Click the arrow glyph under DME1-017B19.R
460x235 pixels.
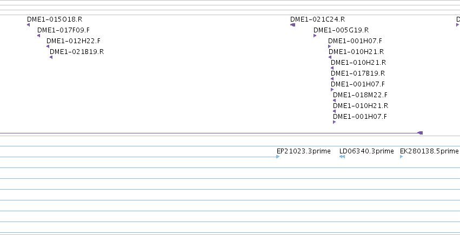point(332,79)
